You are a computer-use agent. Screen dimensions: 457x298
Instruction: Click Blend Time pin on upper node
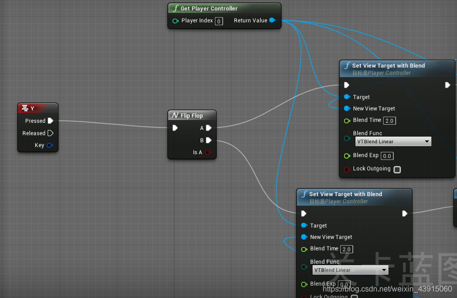347,120
